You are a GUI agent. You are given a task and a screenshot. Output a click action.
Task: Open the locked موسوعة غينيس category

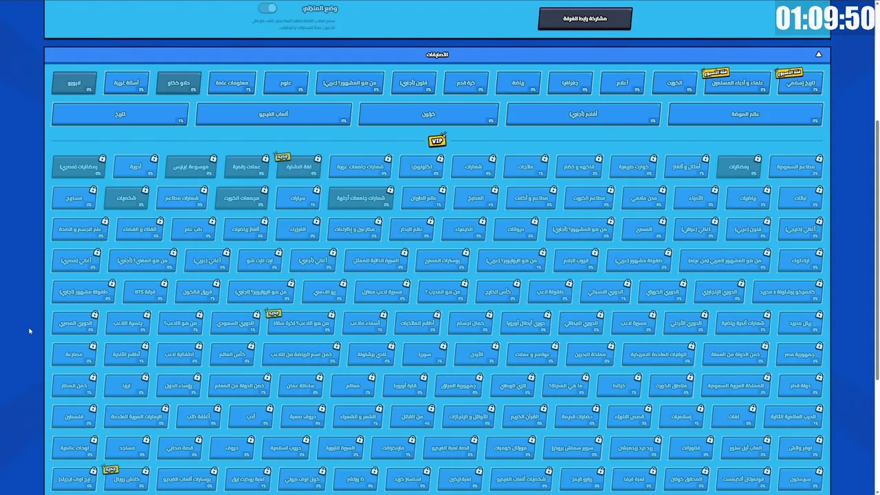pos(191,167)
